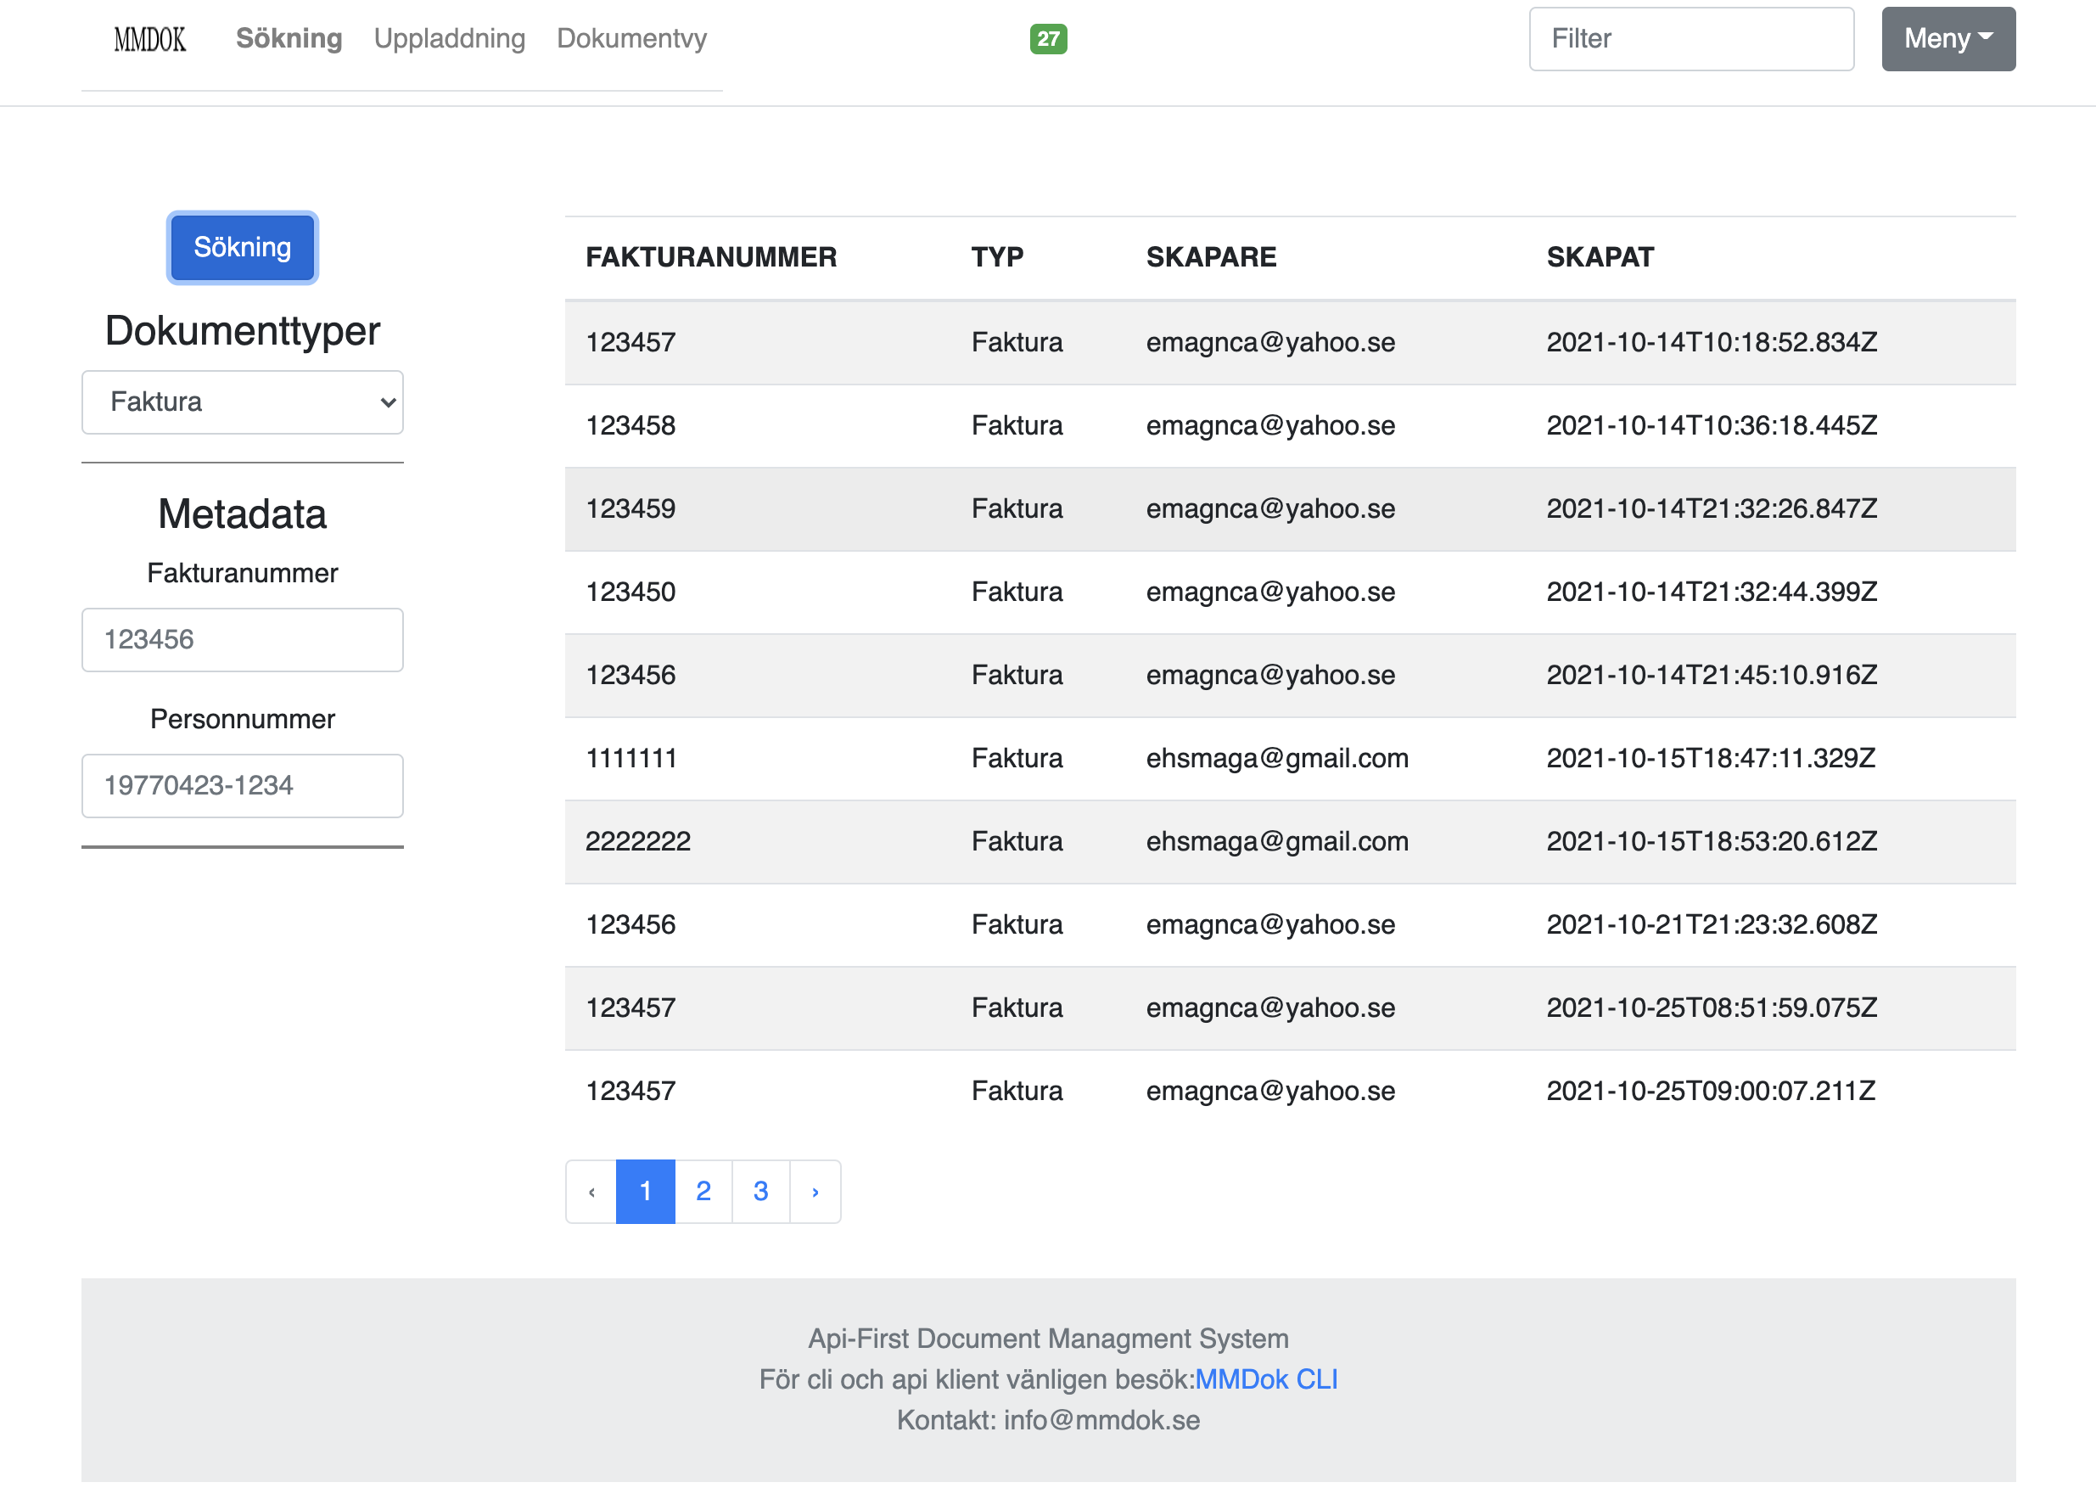This screenshot has width=2096, height=1499.
Task: Open the MMDok CLI link
Action: [x=1266, y=1379]
